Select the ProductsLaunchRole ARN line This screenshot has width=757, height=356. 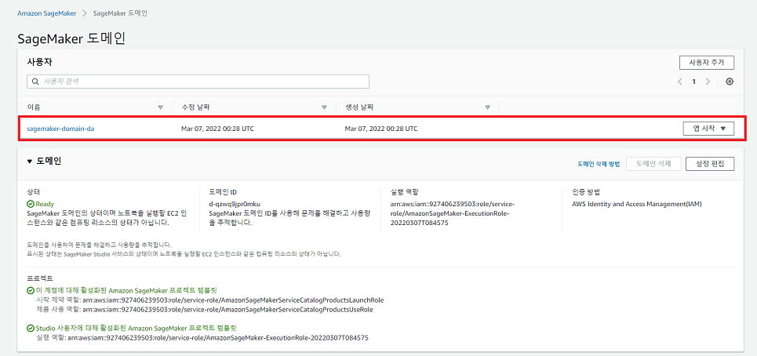(x=233, y=300)
